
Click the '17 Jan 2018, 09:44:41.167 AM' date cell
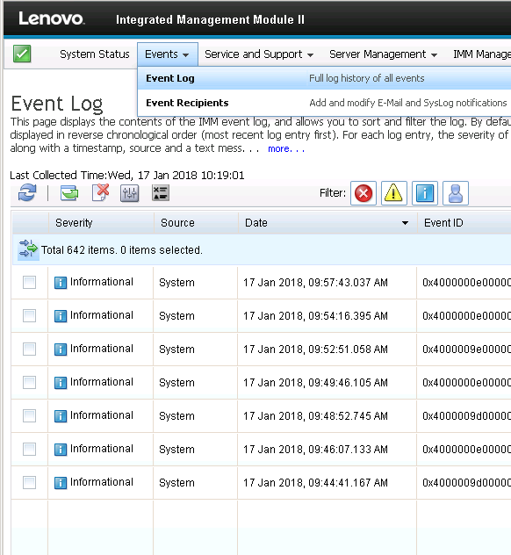pyautogui.click(x=316, y=482)
